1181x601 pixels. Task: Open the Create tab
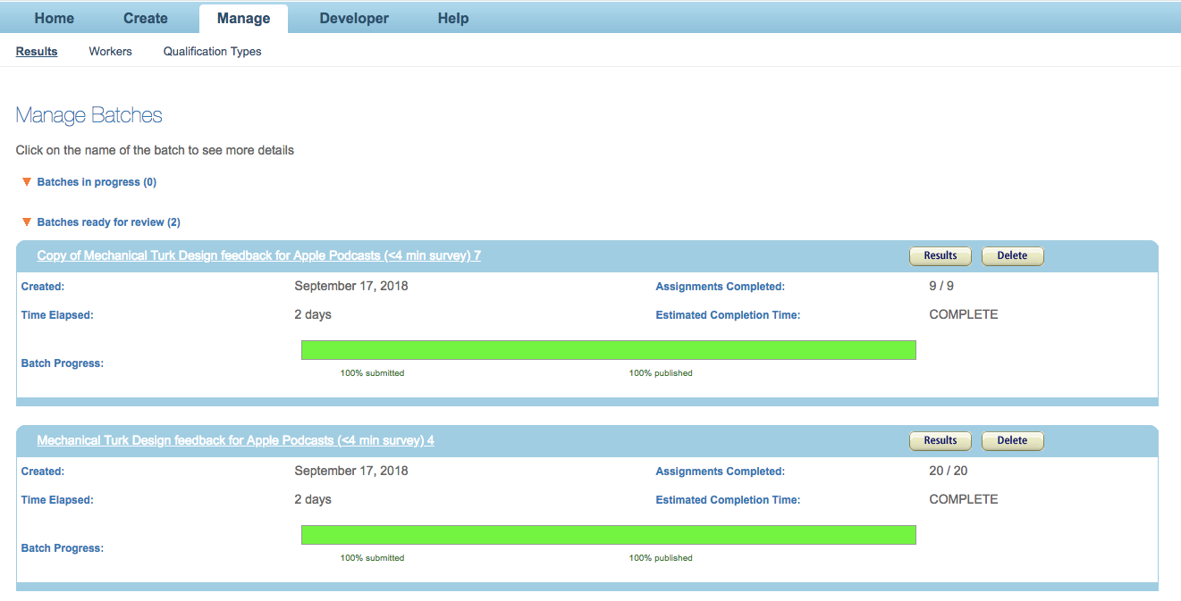point(145,18)
